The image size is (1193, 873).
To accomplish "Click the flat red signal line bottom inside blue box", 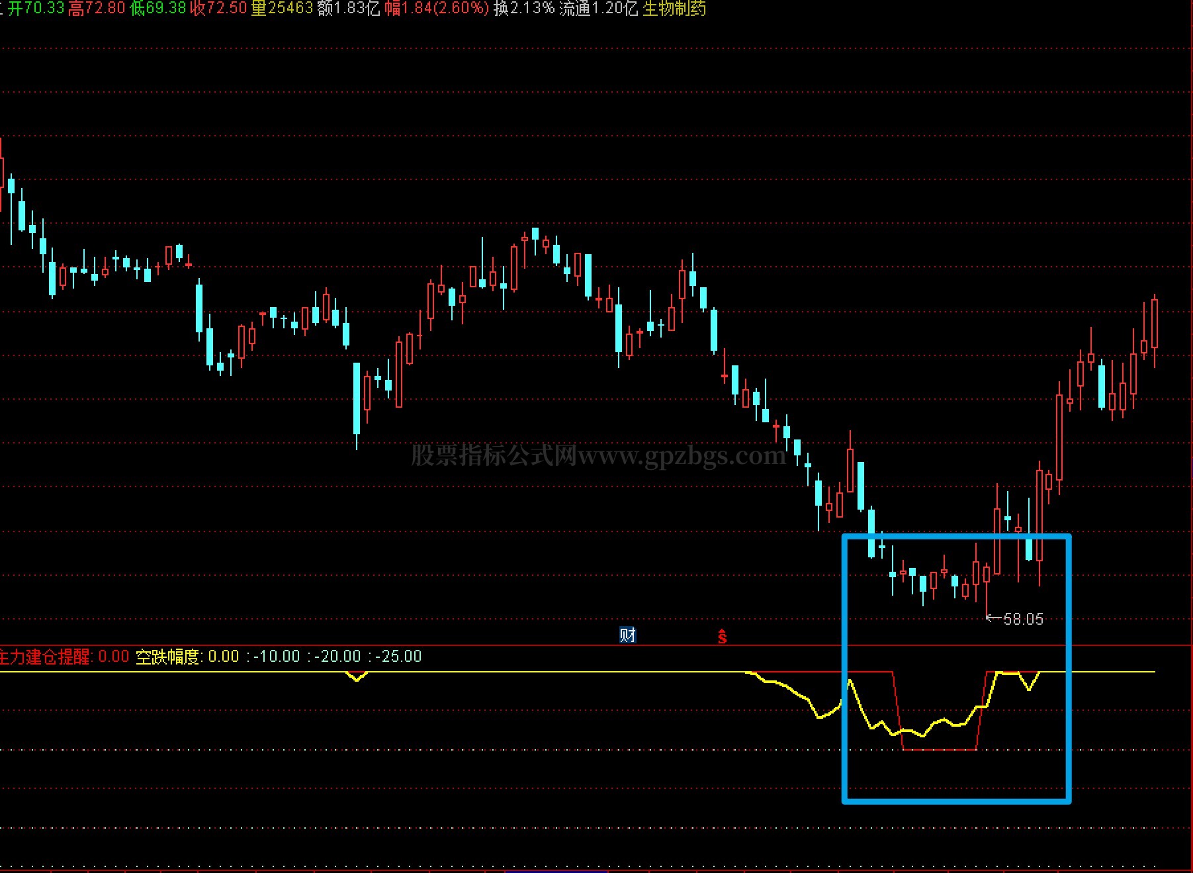I will point(940,750).
